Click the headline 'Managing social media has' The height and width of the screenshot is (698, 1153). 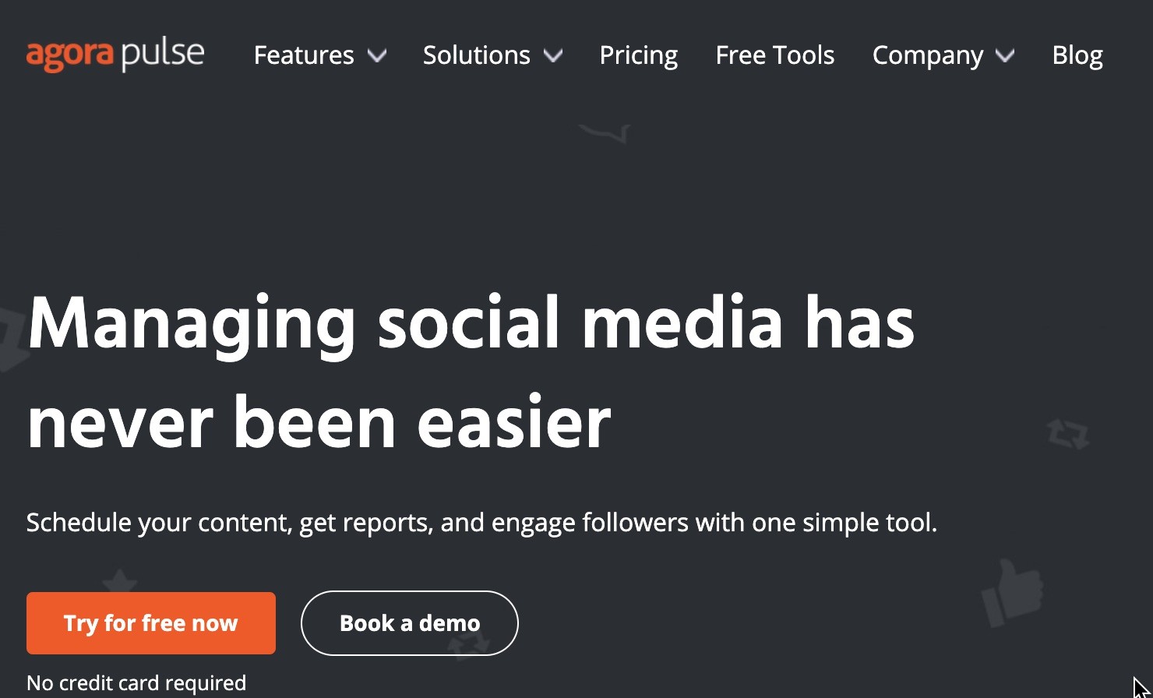tap(471, 323)
